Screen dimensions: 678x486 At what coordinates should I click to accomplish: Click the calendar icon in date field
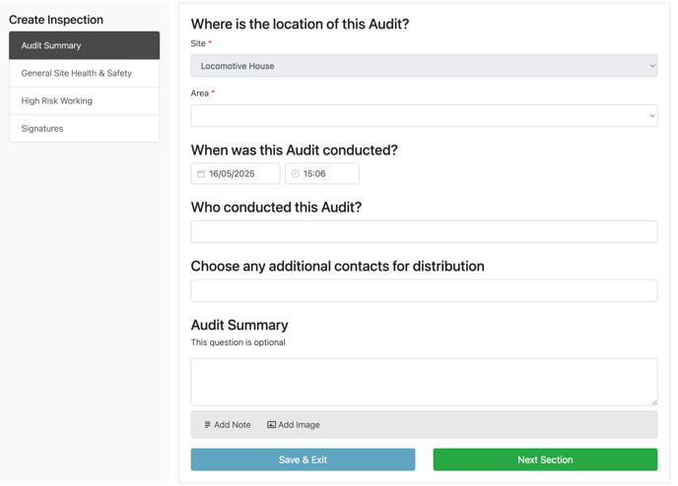[x=201, y=174]
